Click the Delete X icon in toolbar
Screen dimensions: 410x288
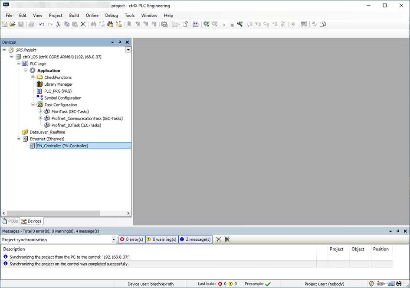(x=83, y=24)
